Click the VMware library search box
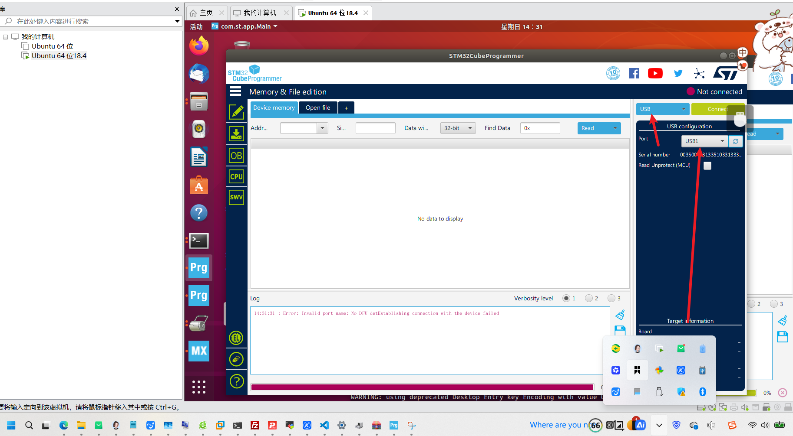793x436 pixels. 90,21
